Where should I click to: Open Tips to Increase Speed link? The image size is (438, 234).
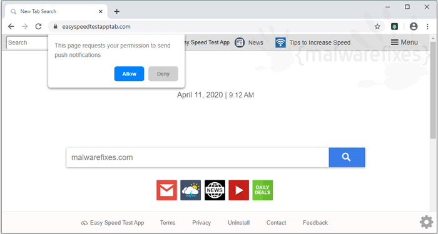[x=320, y=42]
